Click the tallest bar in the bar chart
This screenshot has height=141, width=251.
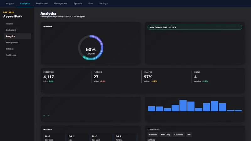click(183, 106)
